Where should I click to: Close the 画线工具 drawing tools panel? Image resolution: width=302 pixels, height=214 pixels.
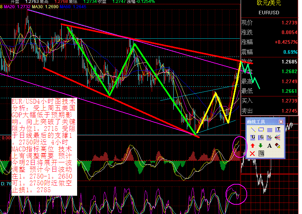tap(281, 122)
